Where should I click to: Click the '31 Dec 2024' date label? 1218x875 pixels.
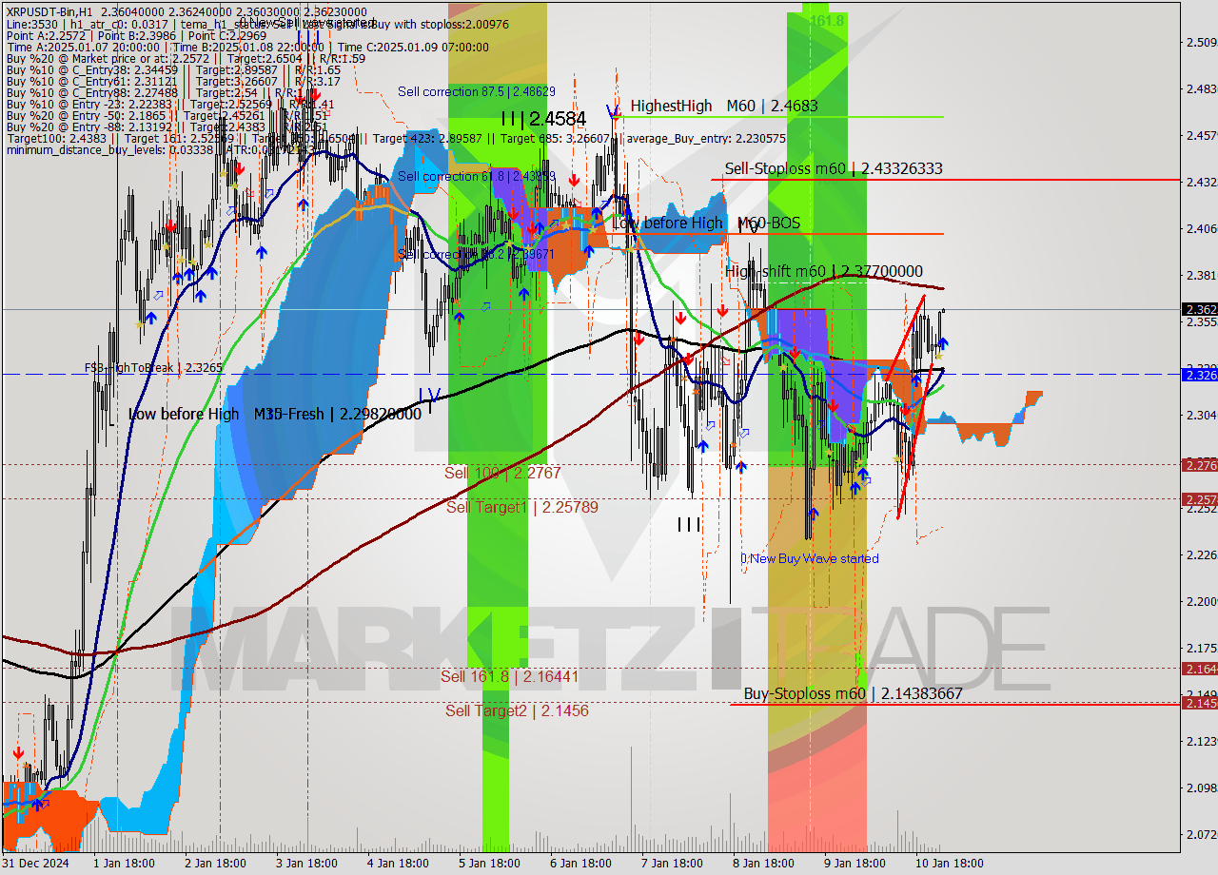[x=35, y=864]
